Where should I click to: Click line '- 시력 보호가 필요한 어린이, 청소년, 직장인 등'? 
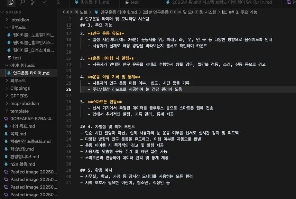click(x=125, y=183)
